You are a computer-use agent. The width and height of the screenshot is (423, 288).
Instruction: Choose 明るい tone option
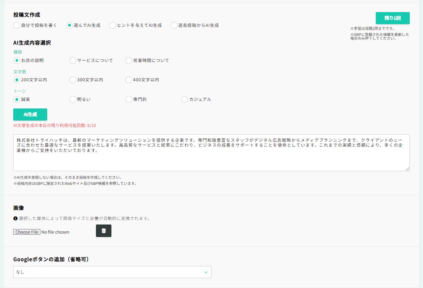pos(73,99)
